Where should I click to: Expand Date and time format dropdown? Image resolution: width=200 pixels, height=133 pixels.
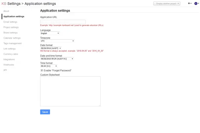pyautogui.click(x=57, y=59)
